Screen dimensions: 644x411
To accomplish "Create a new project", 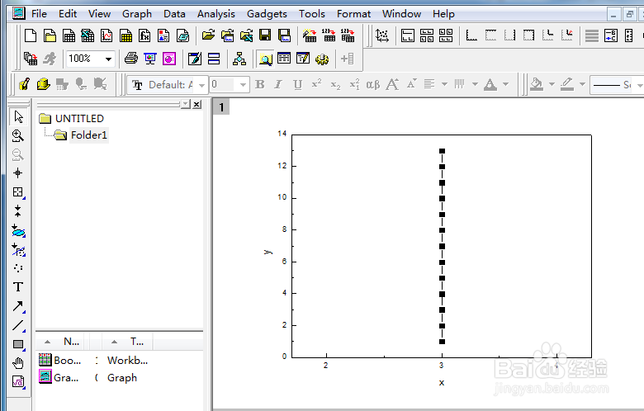I will [31, 35].
